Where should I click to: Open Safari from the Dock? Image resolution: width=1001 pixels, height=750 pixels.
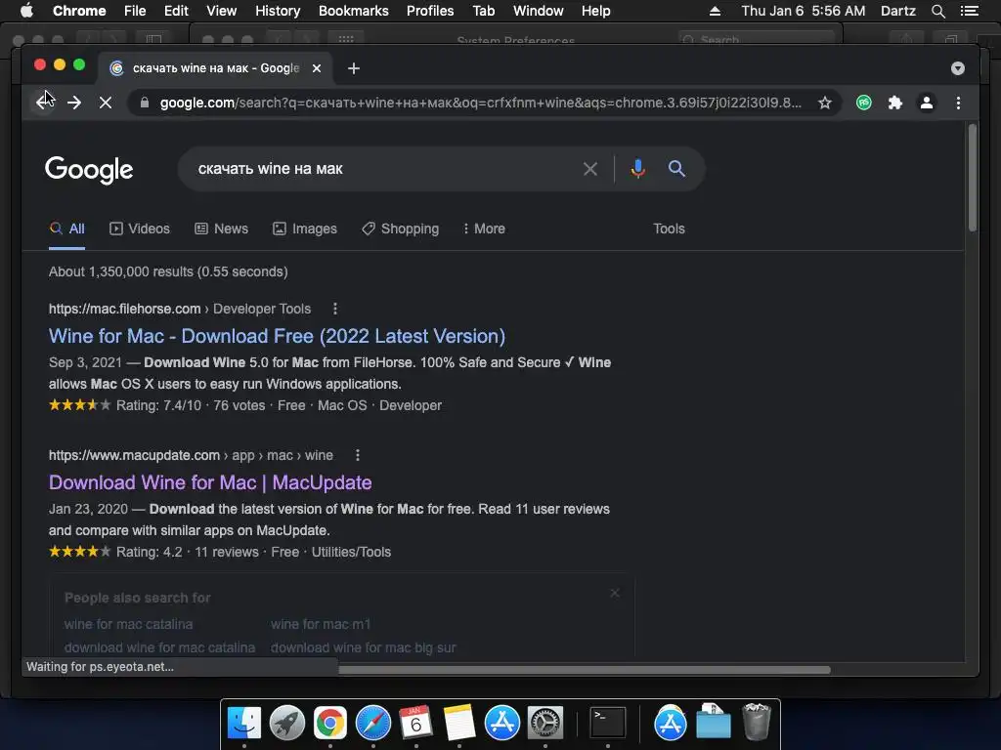[x=373, y=723]
